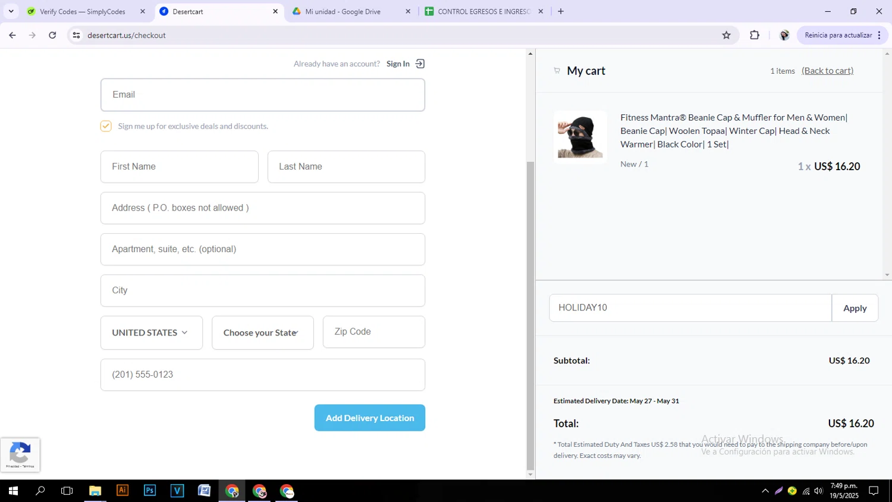The image size is (892, 502).
Task: Select the Desertcart tab
Action: (218, 11)
